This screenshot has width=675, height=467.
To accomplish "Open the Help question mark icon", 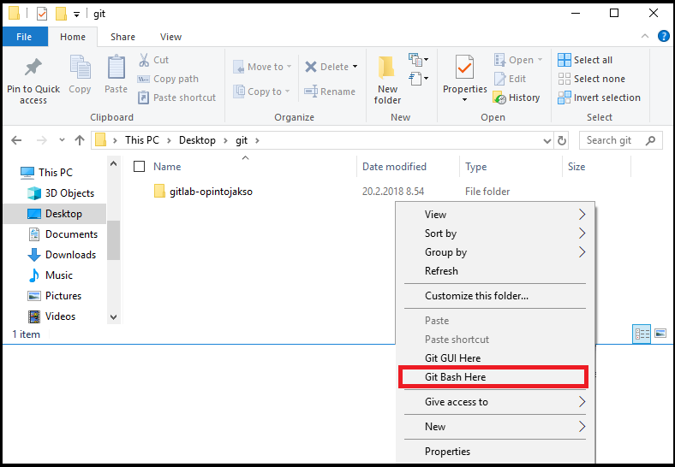I will (662, 37).
